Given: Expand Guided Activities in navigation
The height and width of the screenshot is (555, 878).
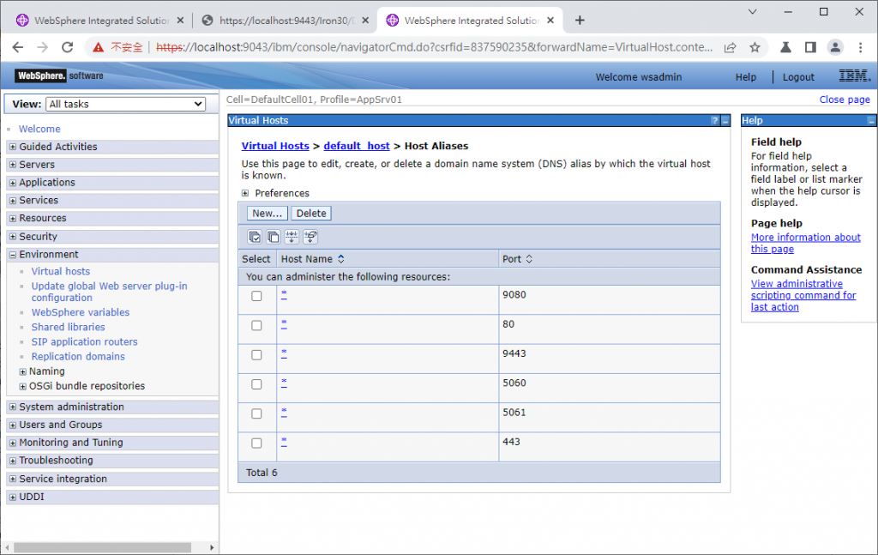Looking at the screenshot, I should point(12,147).
